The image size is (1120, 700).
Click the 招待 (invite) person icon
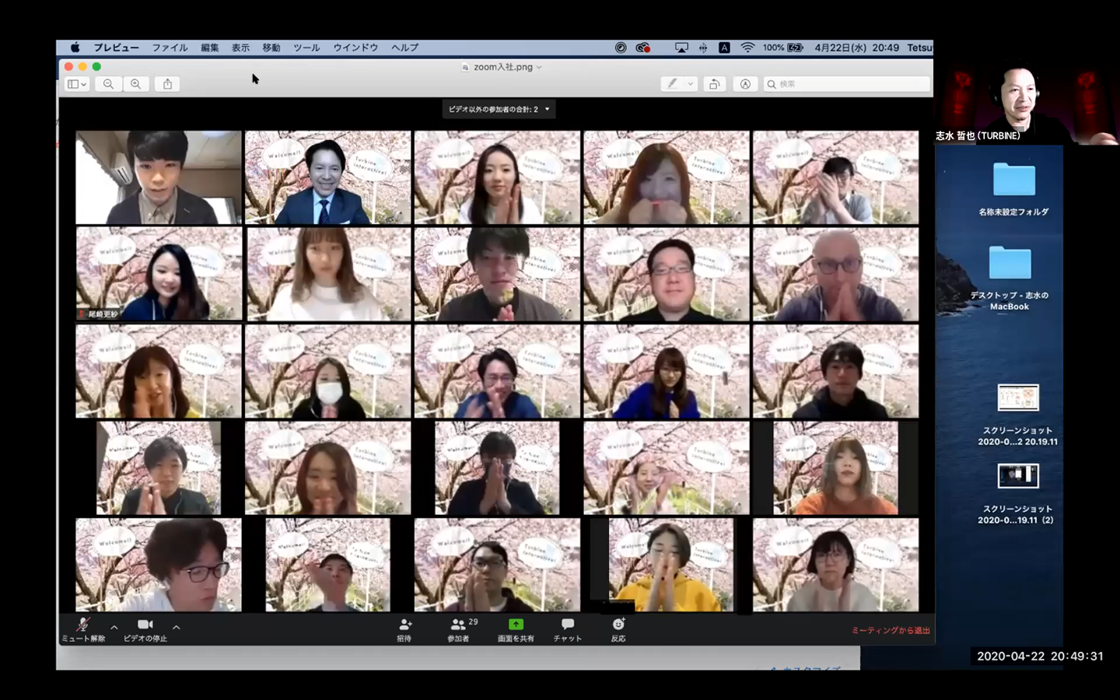point(404,624)
